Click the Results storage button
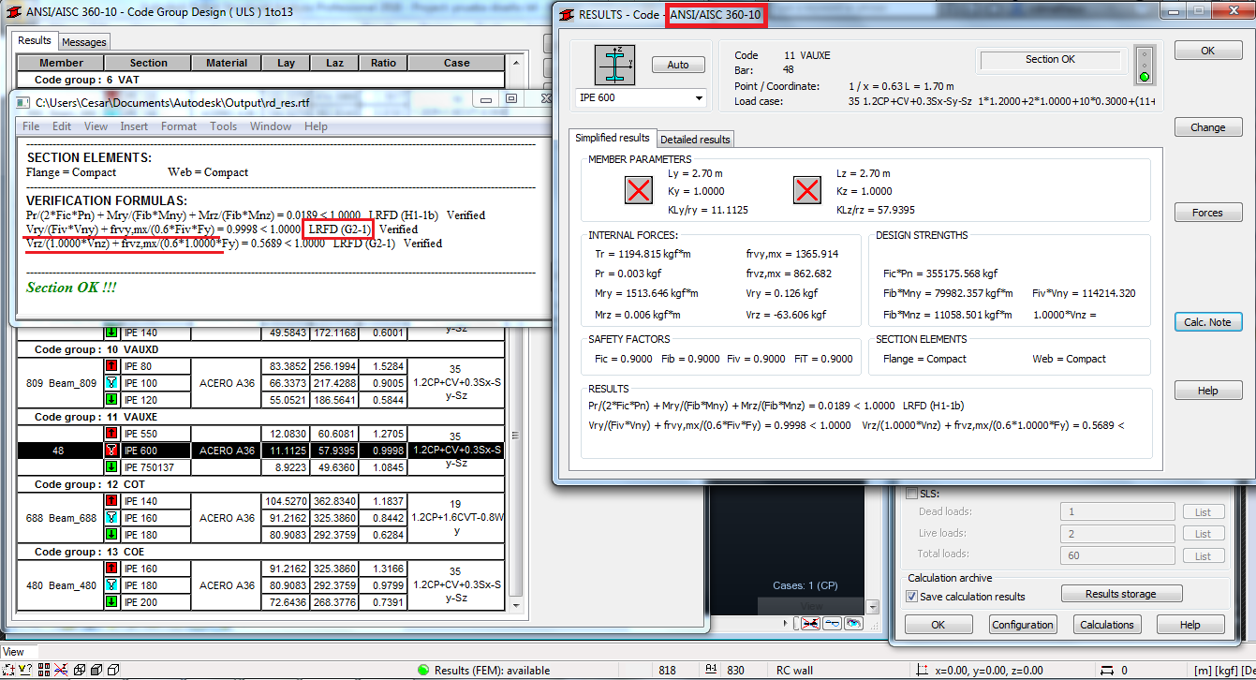This screenshot has height=680, width=1256. point(1121,592)
